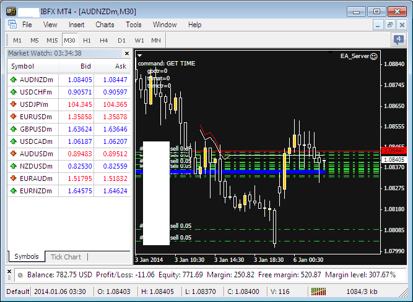Sort Market Watch by Bid column

pyautogui.click(x=77, y=66)
